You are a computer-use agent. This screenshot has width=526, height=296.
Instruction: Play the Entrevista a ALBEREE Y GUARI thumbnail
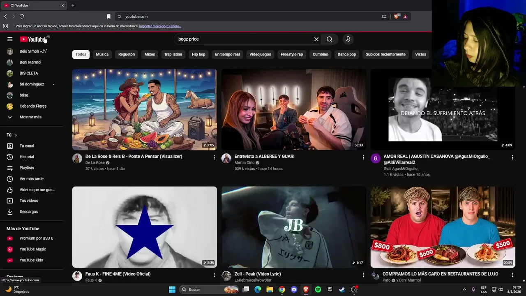coord(294,109)
